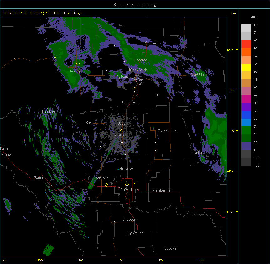Click the Innisfail city label
270x264 pixels.
(130, 102)
